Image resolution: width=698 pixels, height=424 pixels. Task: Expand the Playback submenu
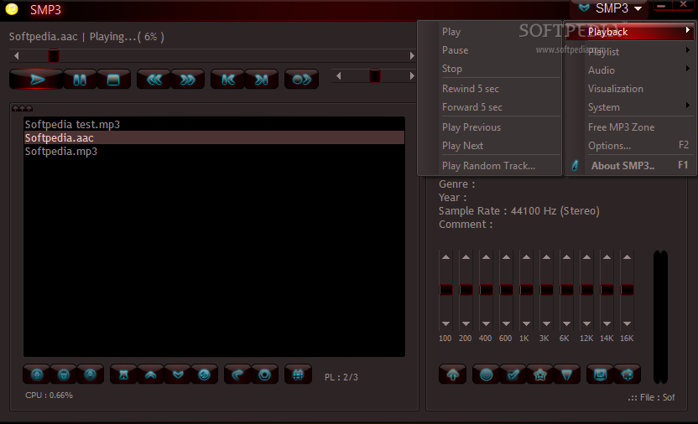(x=629, y=32)
